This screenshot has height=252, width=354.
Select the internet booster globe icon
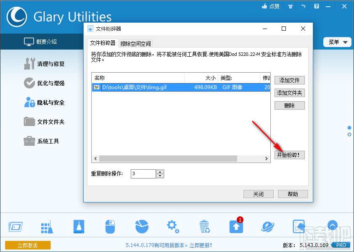tap(267, 226)
